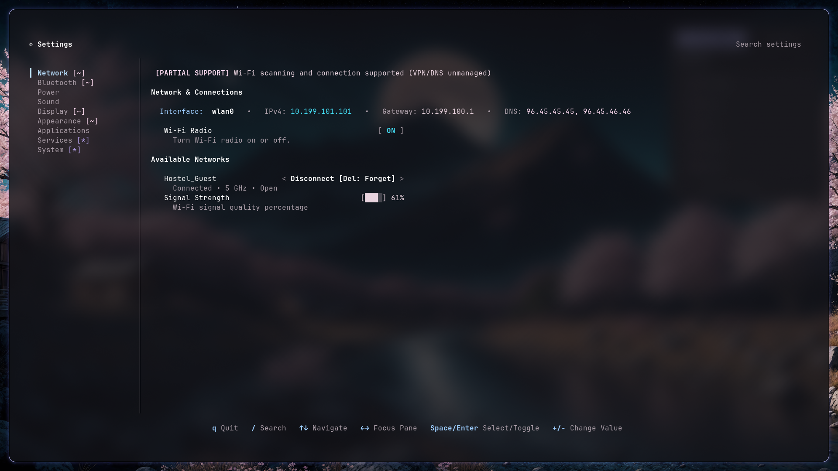Screen dimensions: 838x471
Task: Click right arrow after Del: Forget option
Action: (402, 179)
